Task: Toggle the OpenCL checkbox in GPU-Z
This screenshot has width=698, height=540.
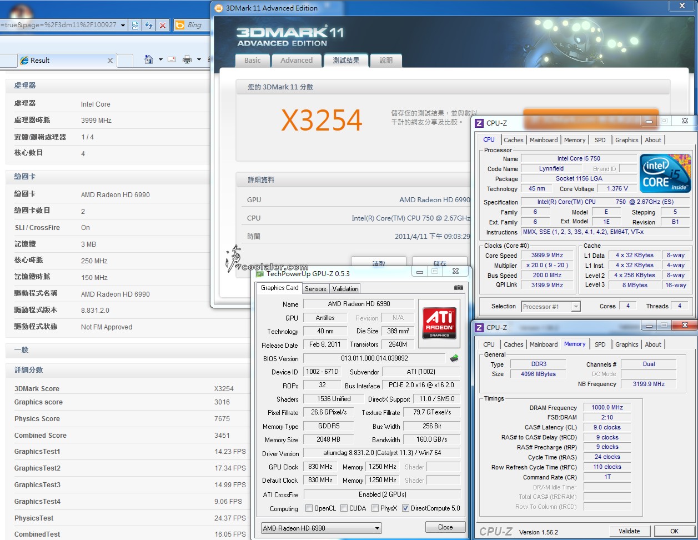Action: click(x=309, y=508)
